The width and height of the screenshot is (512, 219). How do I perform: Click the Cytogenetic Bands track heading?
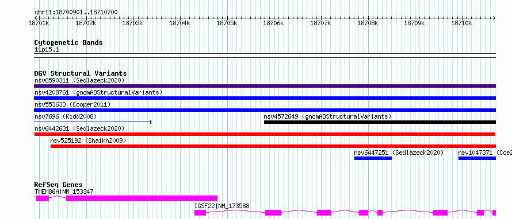click(68, 42)
